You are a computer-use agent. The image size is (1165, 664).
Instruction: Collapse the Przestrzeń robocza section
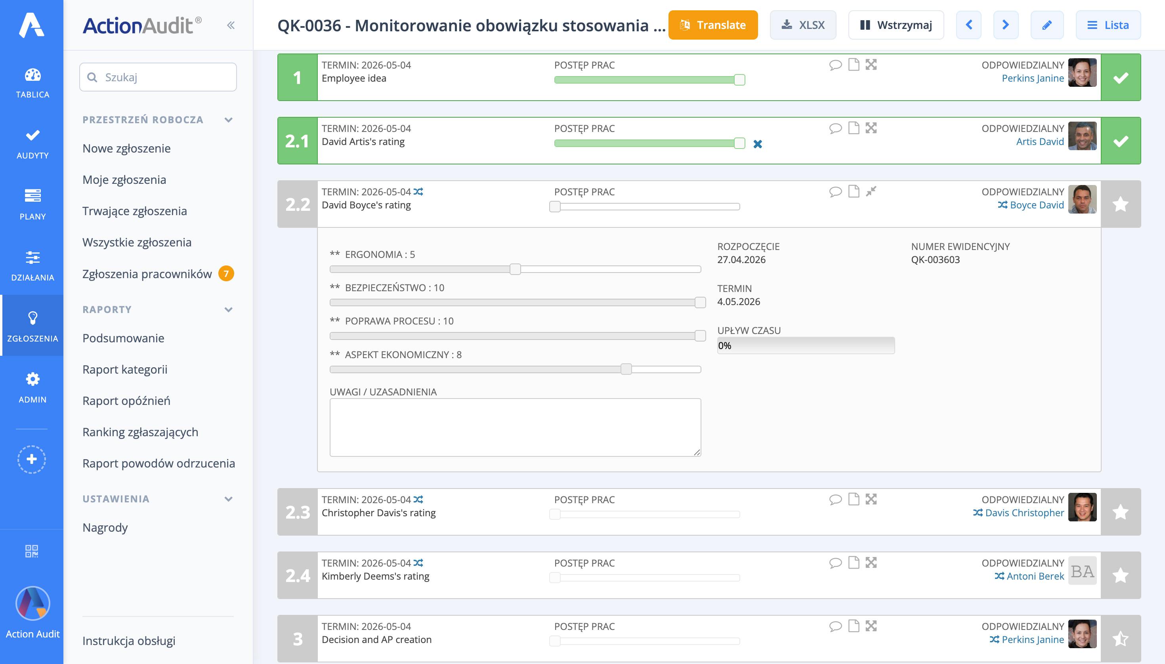tap(229, 120)
